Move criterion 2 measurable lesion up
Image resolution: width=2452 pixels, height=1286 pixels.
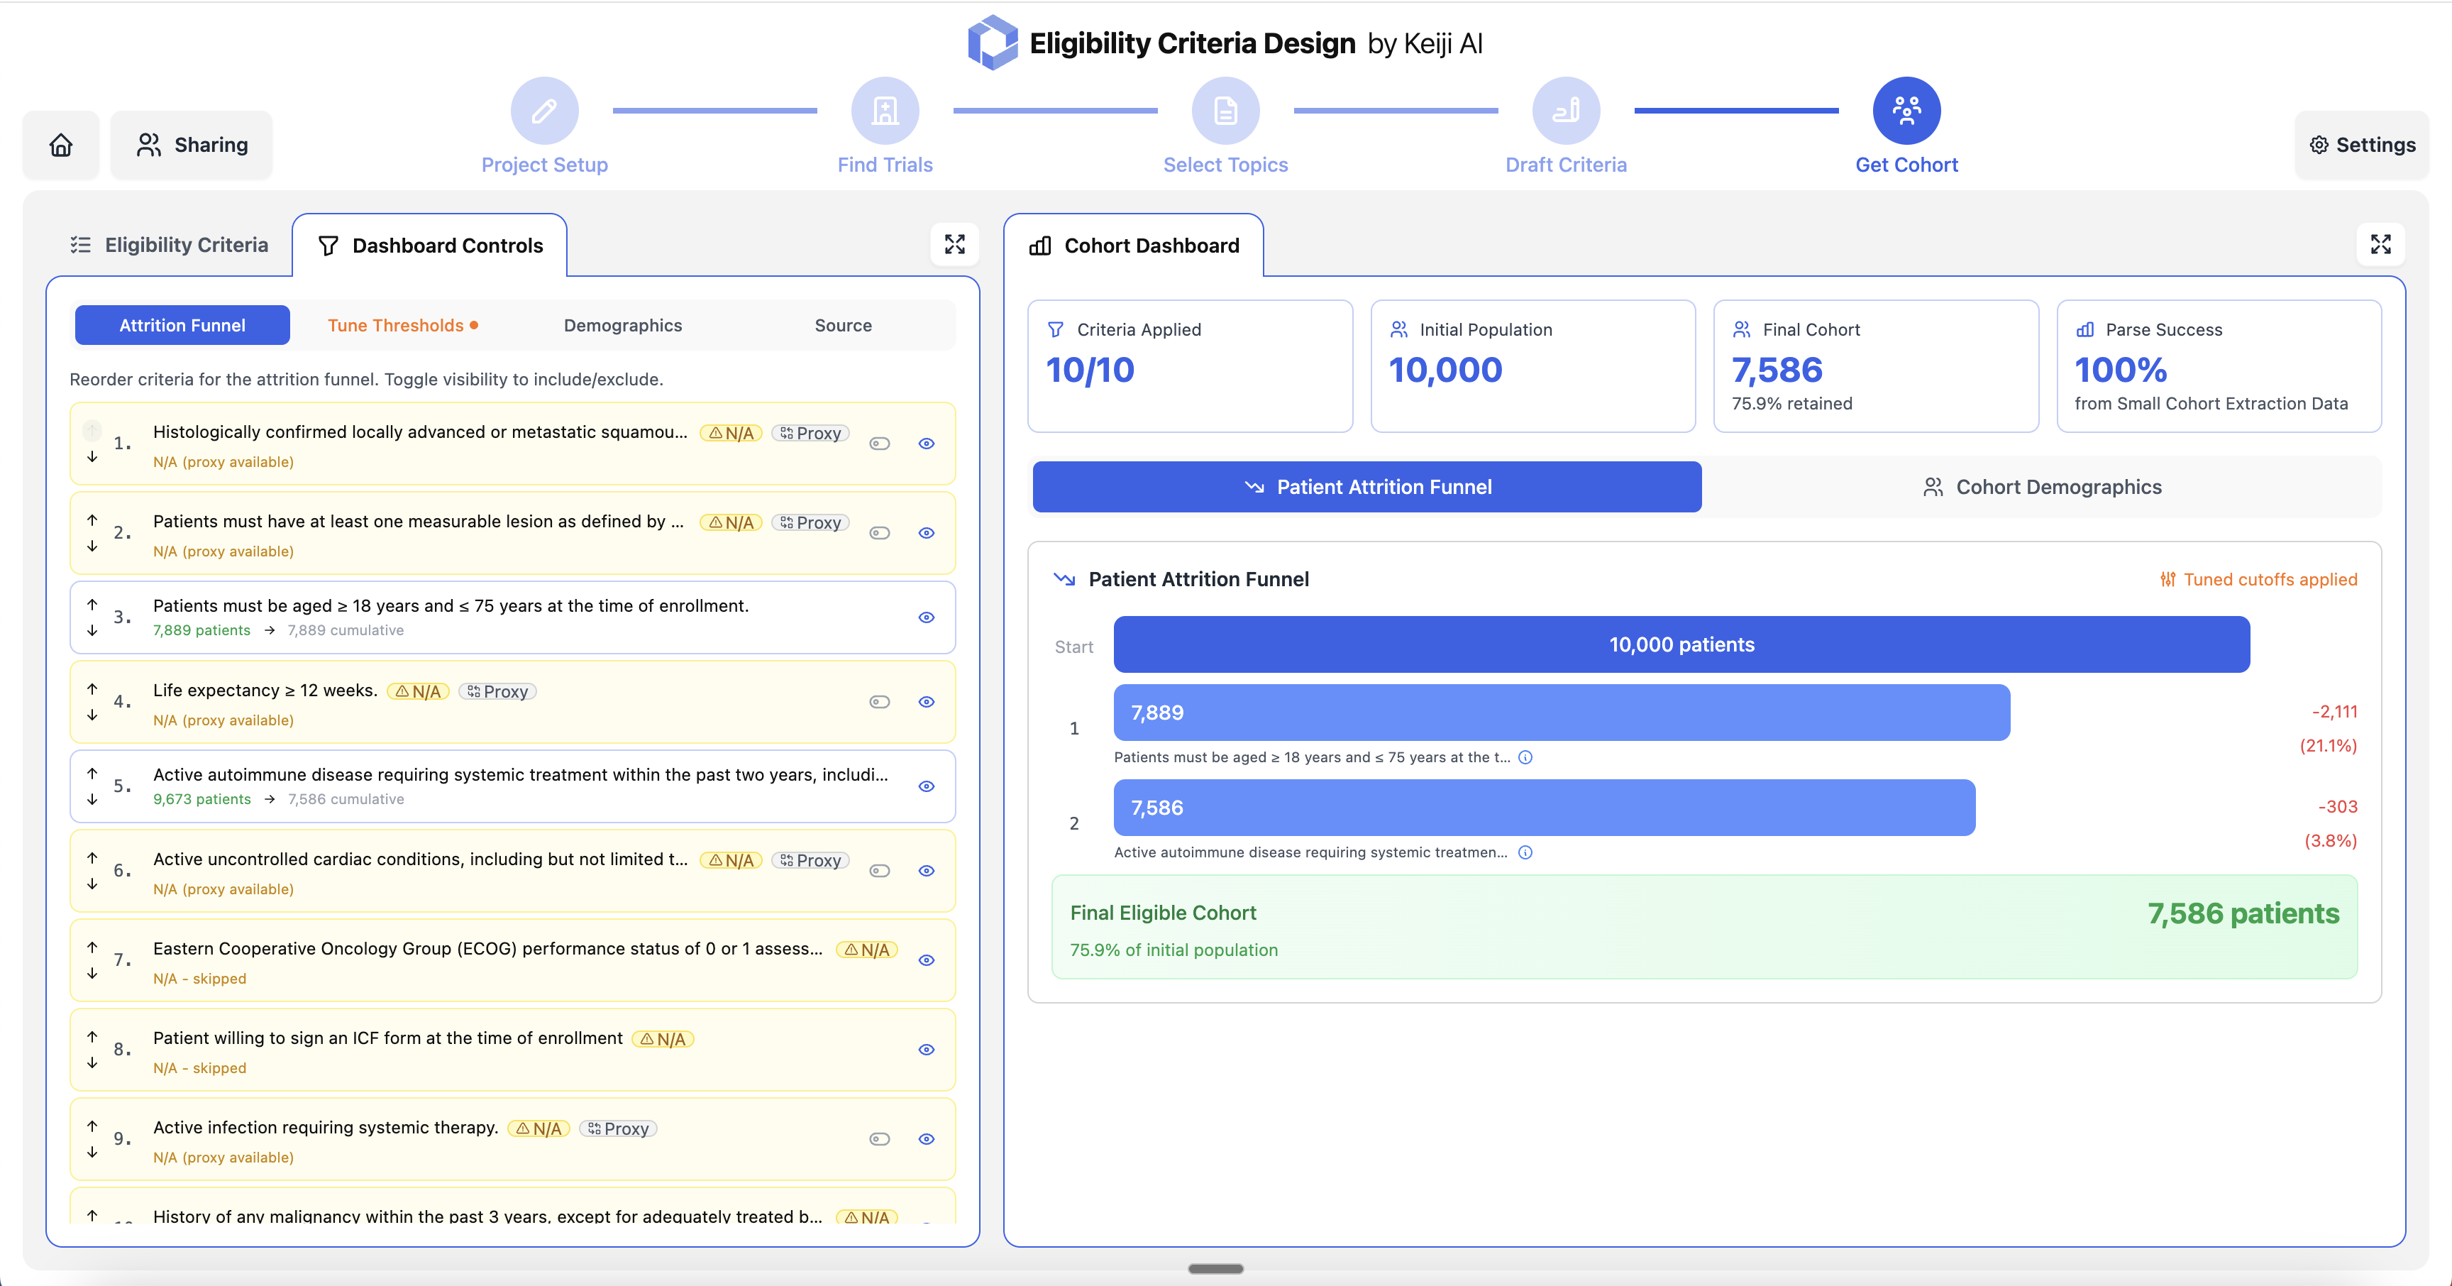coord(92,520)
